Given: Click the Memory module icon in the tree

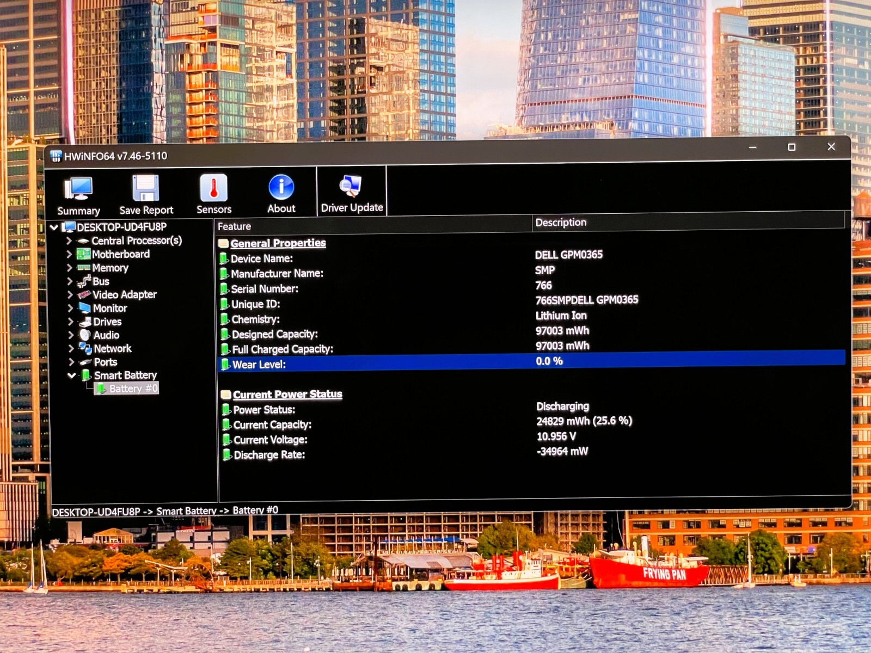Looking at the screenshot, I should coord(83,268).
